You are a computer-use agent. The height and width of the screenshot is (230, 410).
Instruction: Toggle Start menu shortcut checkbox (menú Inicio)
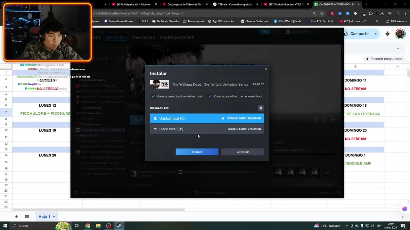pyautogui.click(x=210, y=96)
